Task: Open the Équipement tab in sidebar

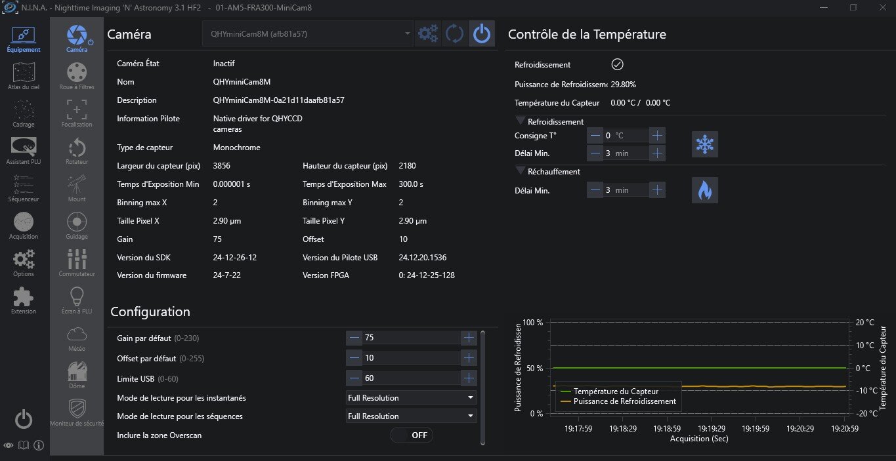Action: coord(24,40)
